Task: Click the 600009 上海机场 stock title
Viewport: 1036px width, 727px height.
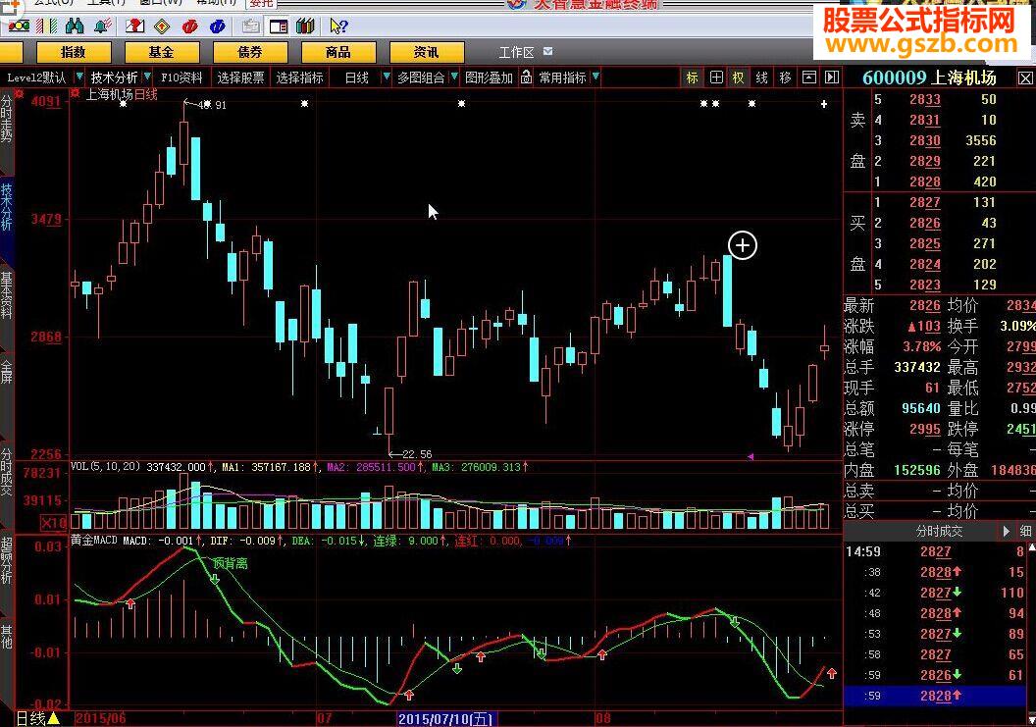Action: 929,78
